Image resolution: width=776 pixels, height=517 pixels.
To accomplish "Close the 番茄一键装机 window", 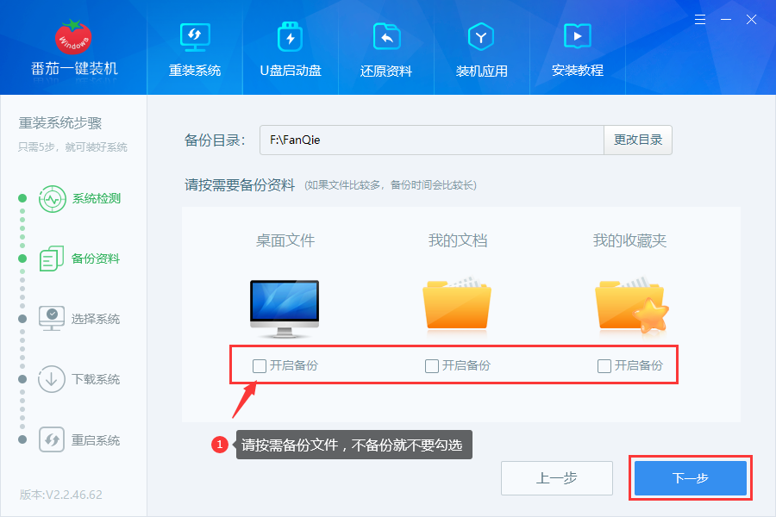I will (x=751, y=20).
